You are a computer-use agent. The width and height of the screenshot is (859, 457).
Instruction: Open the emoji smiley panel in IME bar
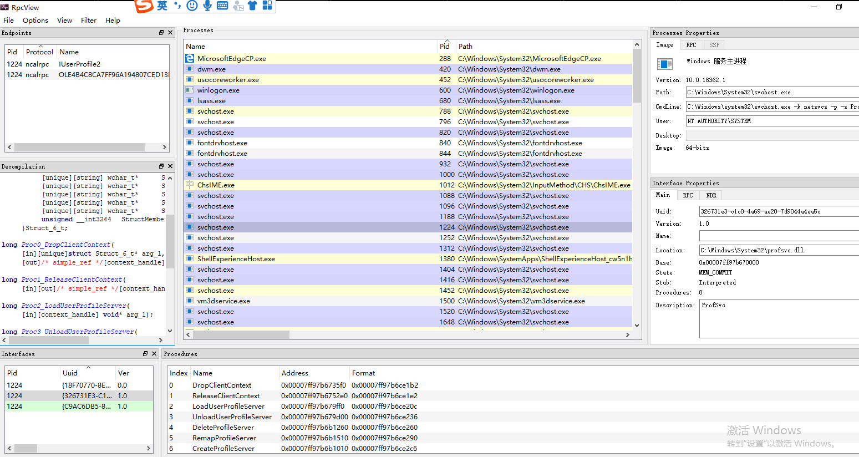tap(192, 6)
